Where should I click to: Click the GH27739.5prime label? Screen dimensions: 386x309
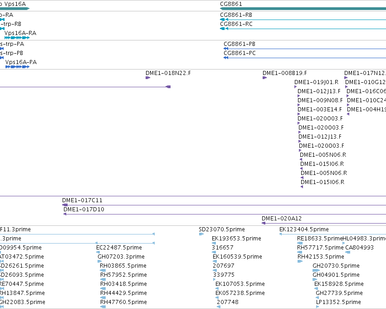(339, 293)
